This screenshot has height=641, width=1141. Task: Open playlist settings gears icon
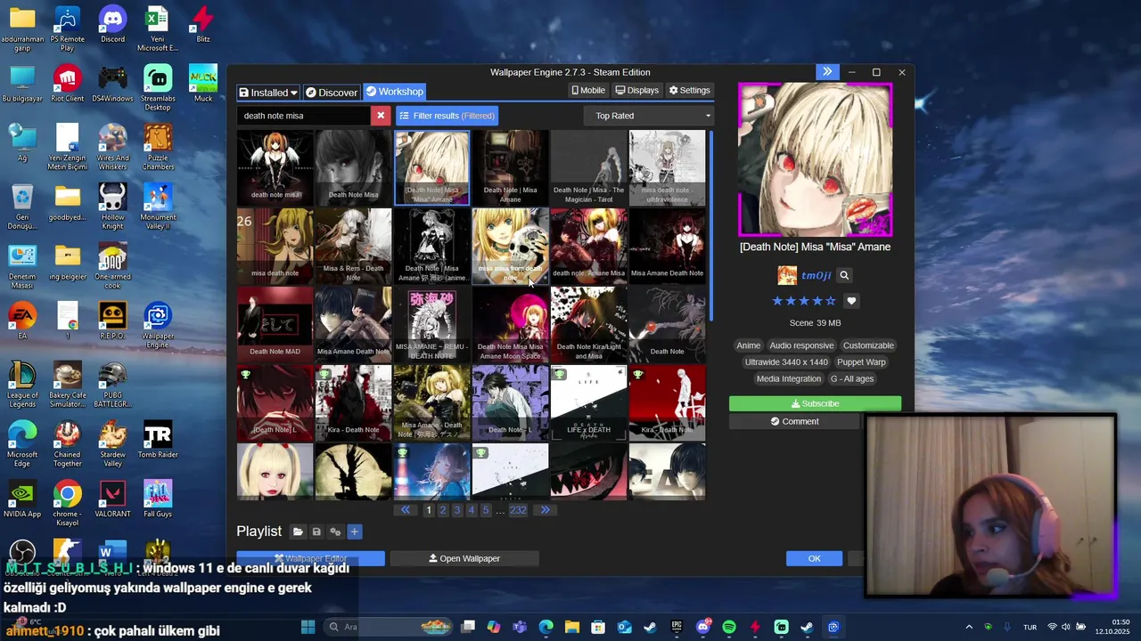pyautogui.click(x=335, y=531)
